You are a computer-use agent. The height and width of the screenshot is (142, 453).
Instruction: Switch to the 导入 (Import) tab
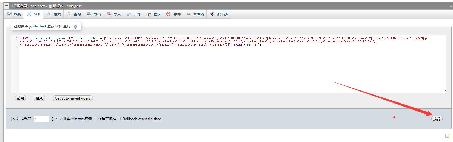(114, 14)
